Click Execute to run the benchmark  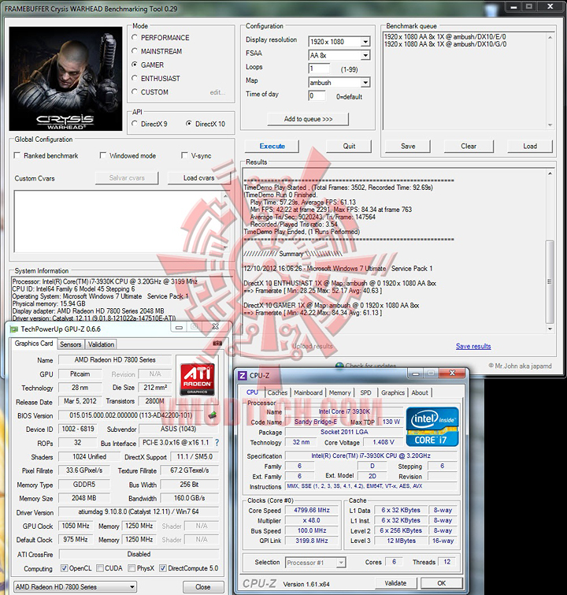pos(272,146)
